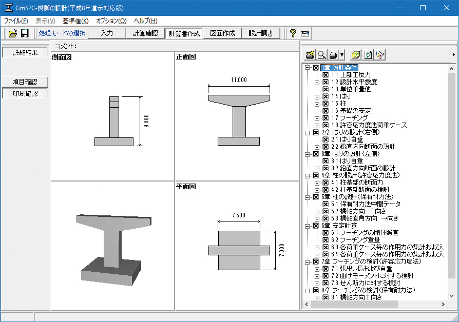Toggle checkbox for 1.3 単位重量他
The image size is (459, 322).
pyautogui.click(x=326, y=90)
